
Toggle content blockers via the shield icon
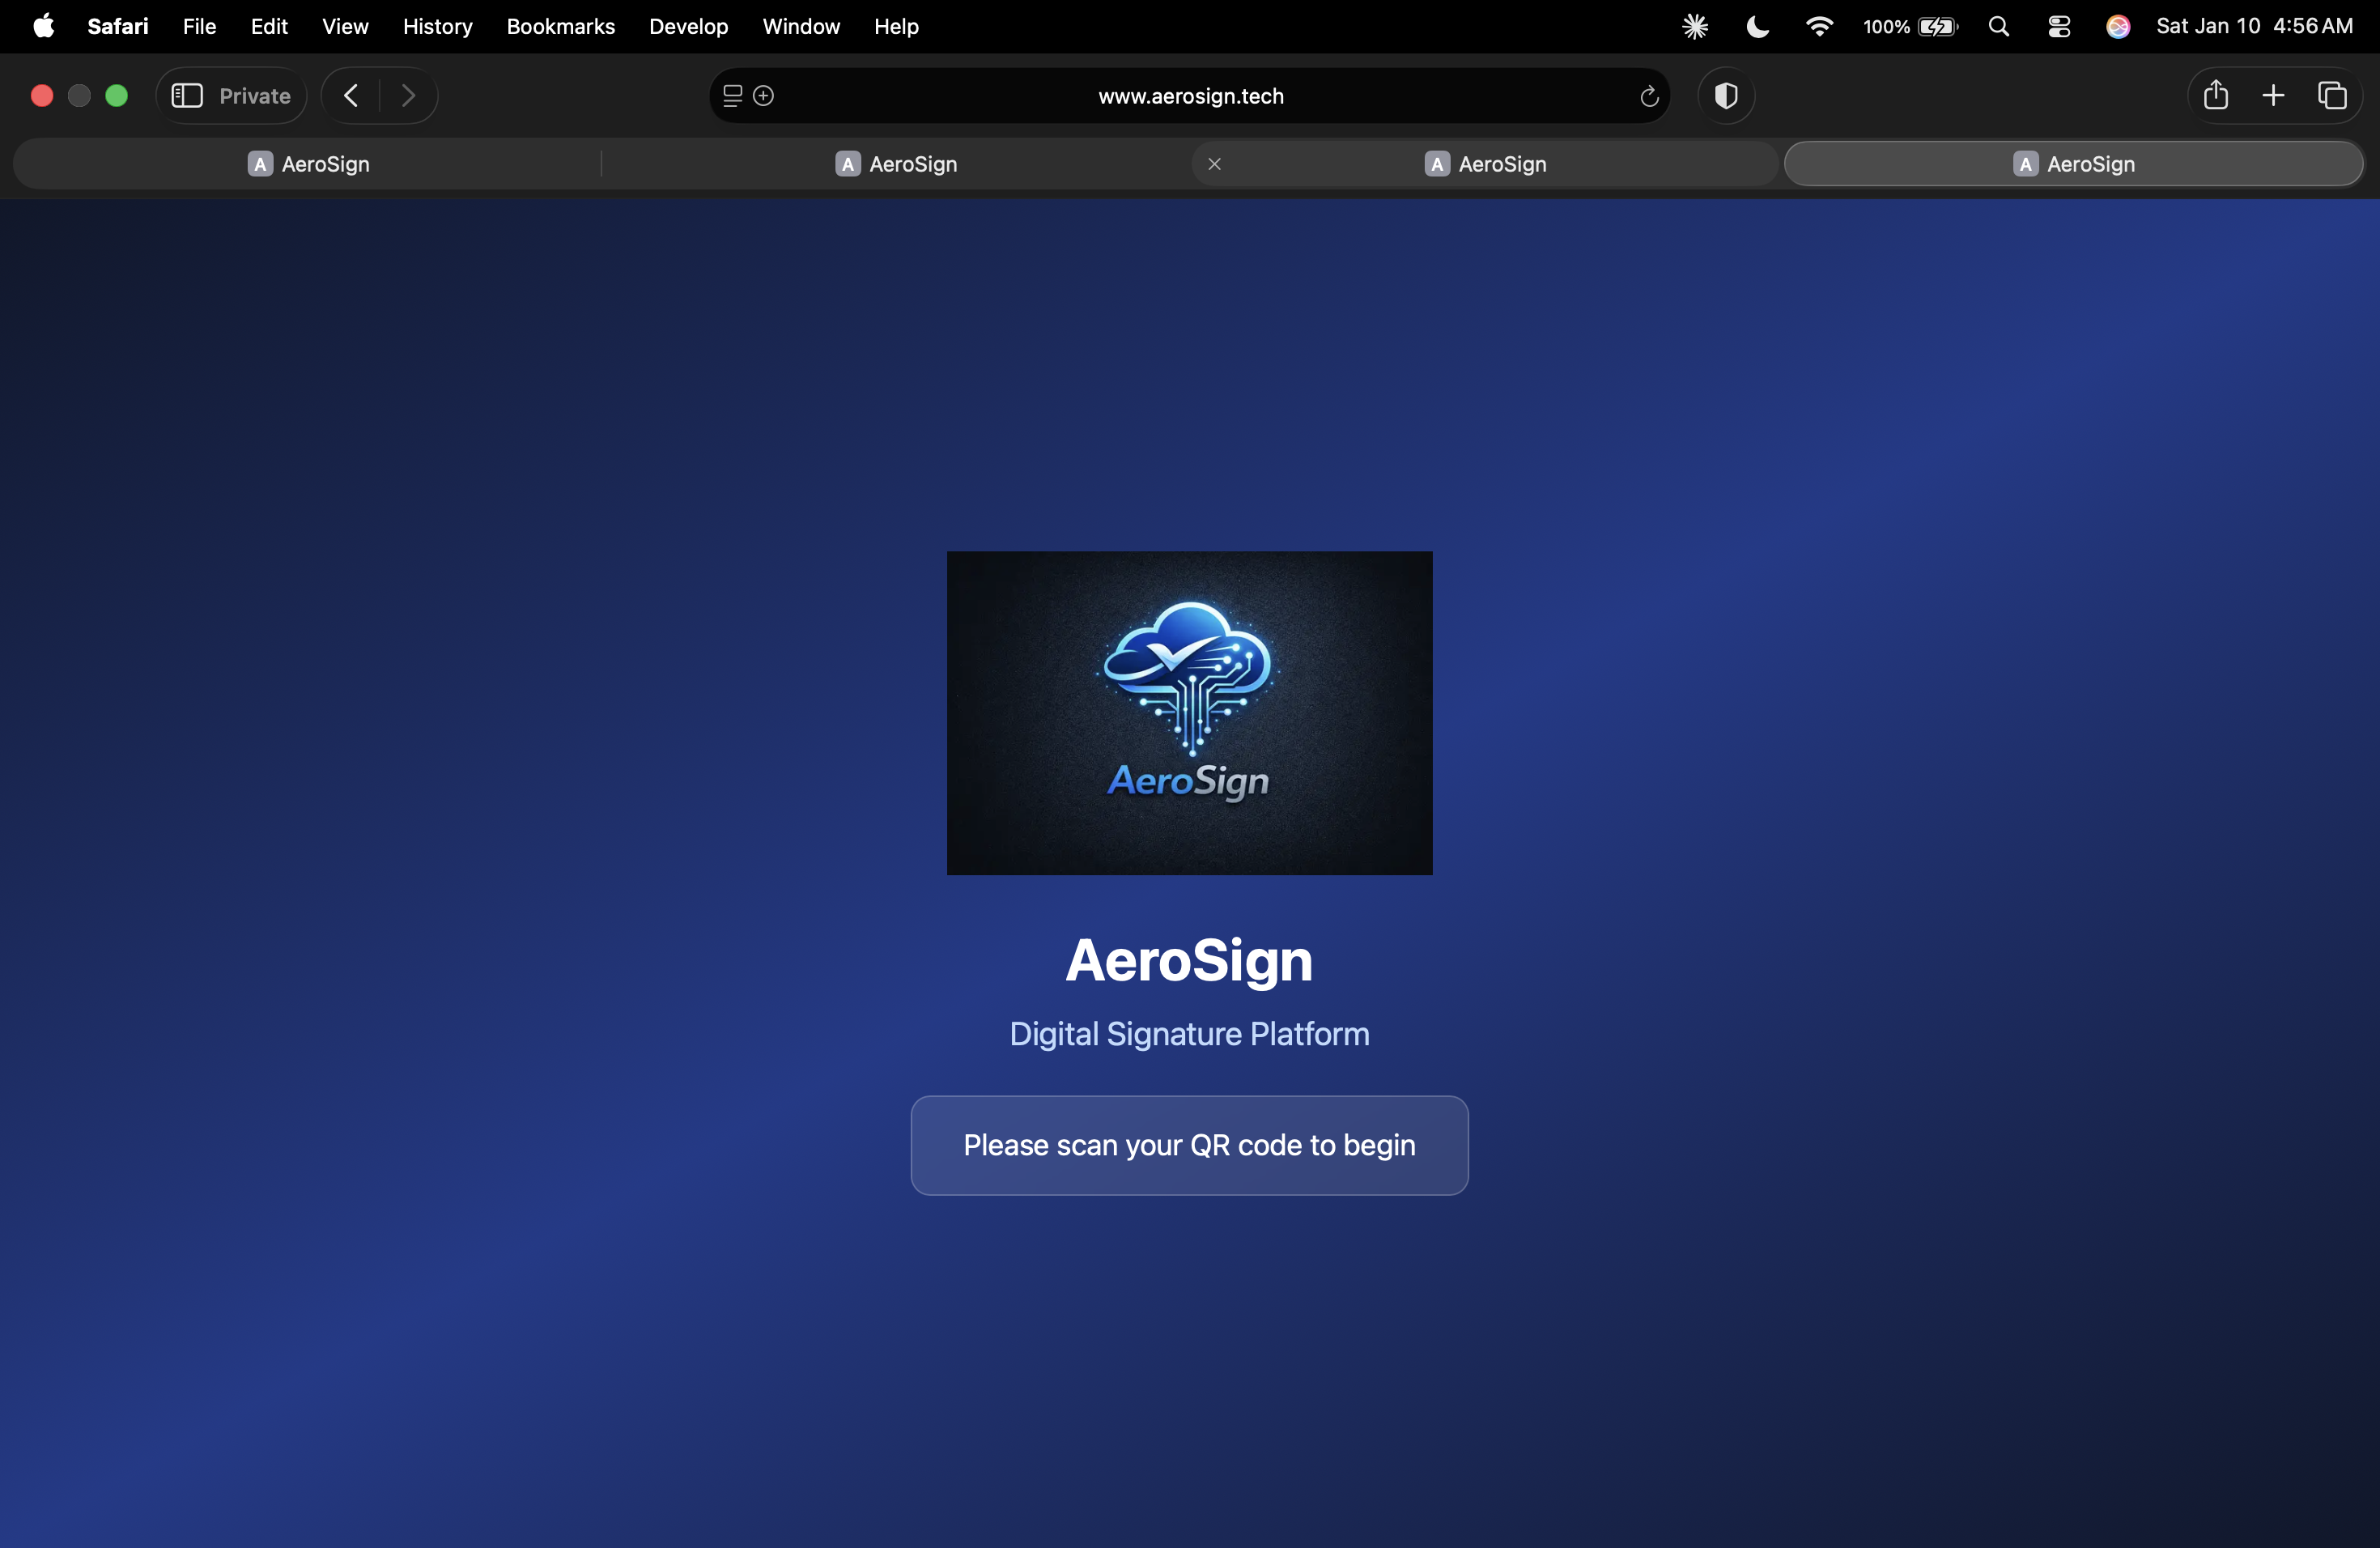point(1726,96)
